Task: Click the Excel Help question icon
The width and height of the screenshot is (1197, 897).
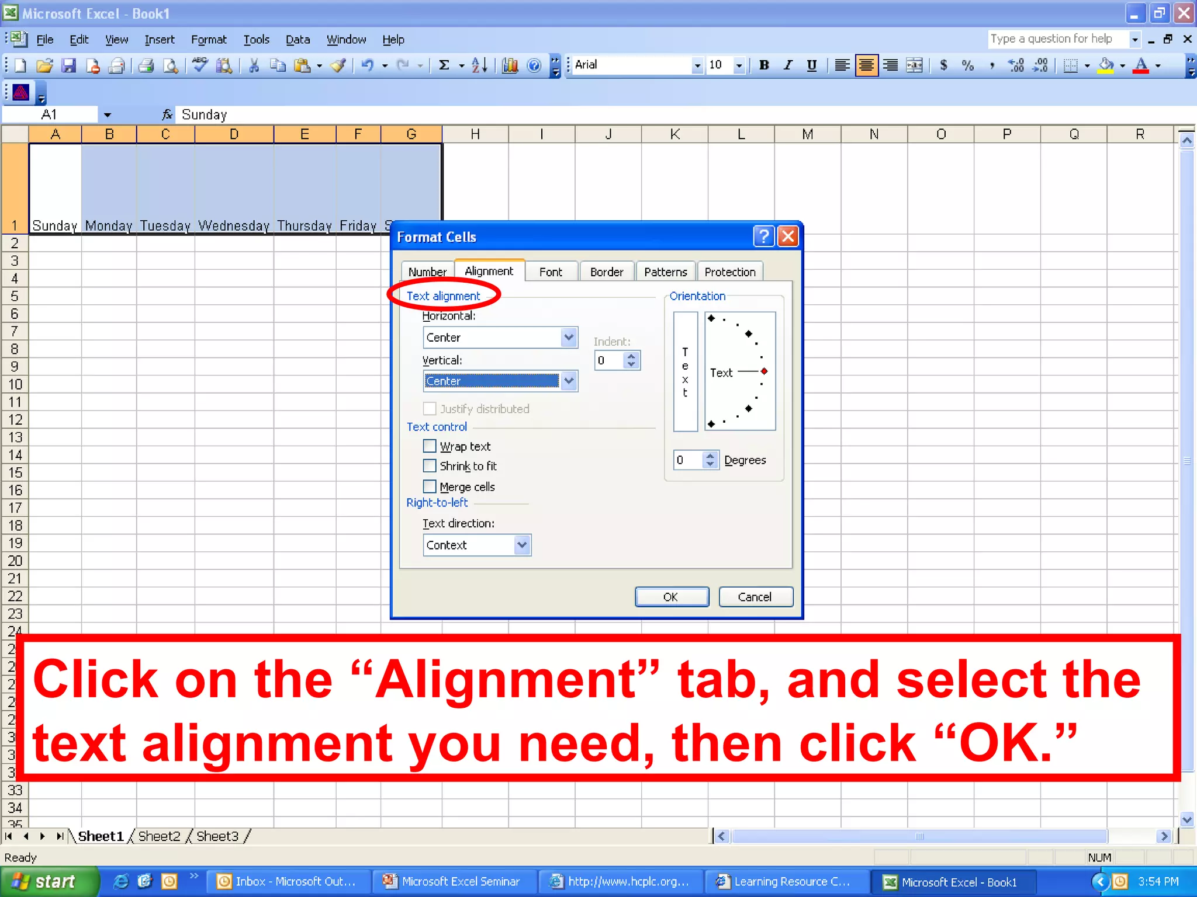Action: [x=534, y=65]
